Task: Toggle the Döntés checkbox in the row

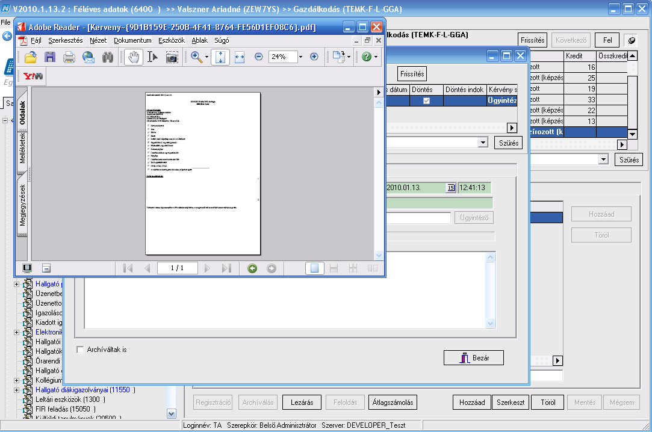Action: (426, 100)
